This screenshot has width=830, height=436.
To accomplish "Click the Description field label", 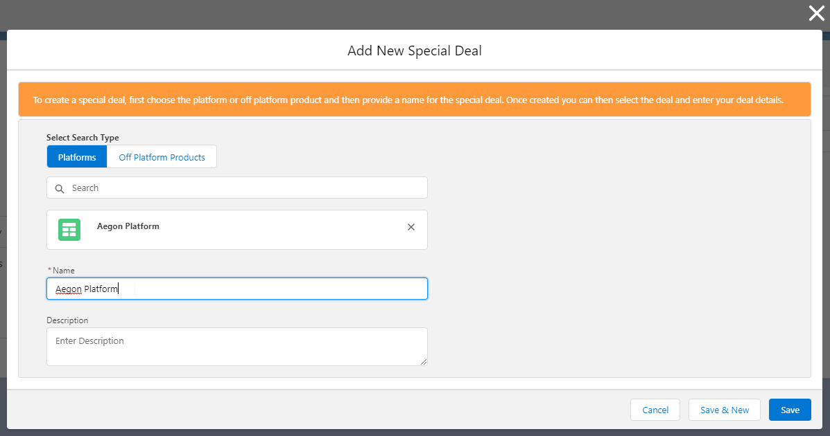I will click(67, 320).
